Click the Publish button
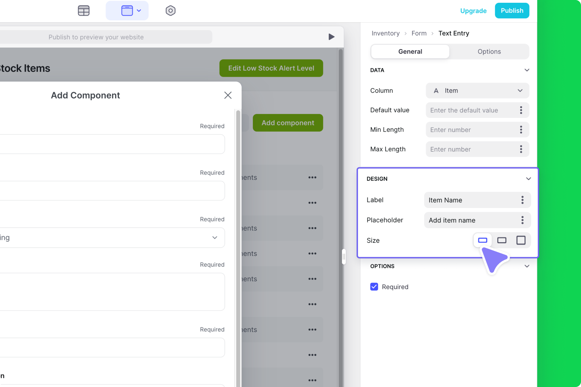This screenshot has height=387, width=581. 512,11
